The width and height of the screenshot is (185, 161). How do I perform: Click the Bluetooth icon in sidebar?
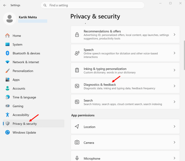tap(7, 53)
